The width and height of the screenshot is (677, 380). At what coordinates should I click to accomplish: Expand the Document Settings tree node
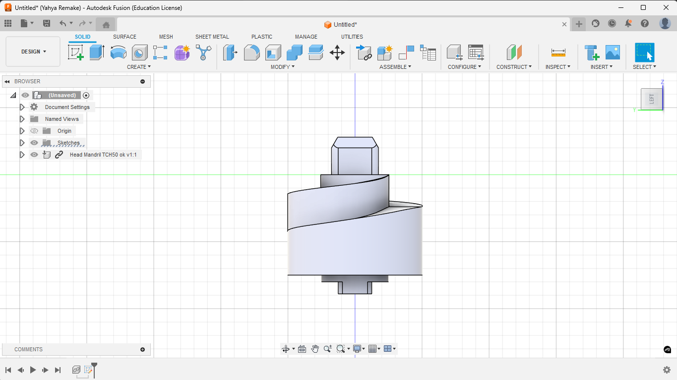tap(22, 107)
